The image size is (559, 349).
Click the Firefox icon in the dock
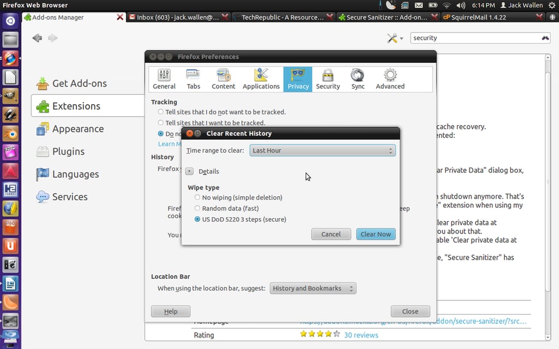click(x=10, y=58)
